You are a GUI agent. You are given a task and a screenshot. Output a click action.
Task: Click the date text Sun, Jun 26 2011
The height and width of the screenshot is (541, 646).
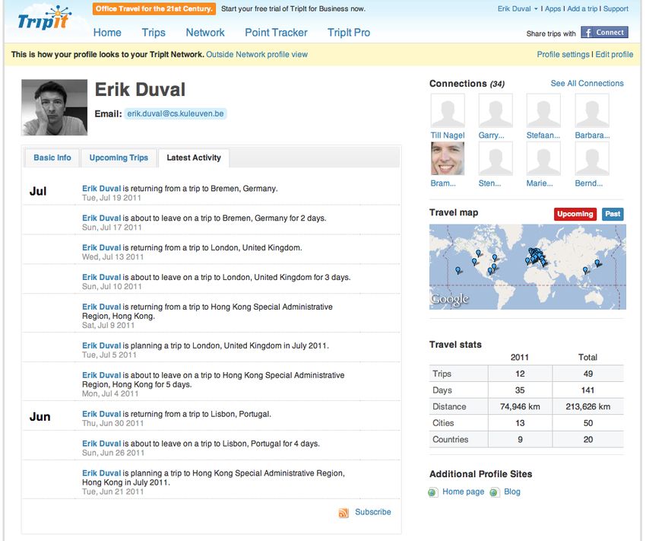113,453
